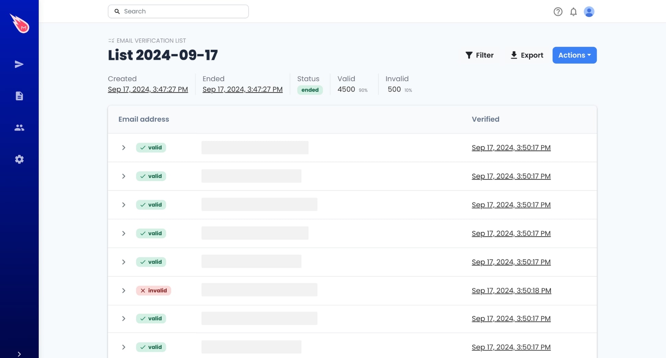Open the settings gear in sidebar
Viewport: 666px width, 358px height.
(19, 159)
